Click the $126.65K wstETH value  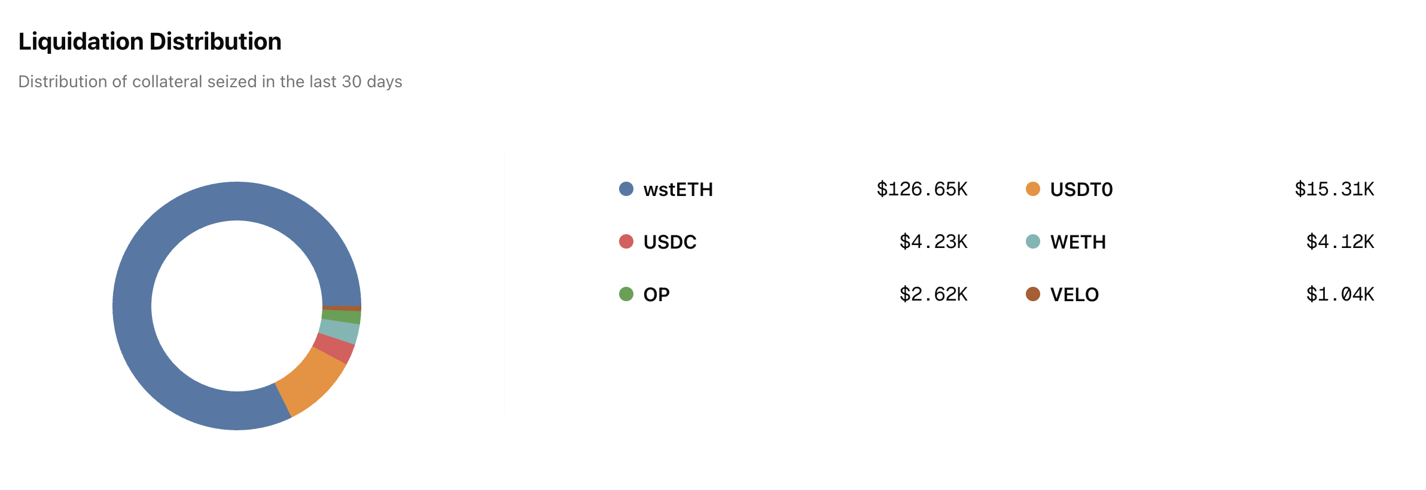pyautogui.click(x=922, y=189)
